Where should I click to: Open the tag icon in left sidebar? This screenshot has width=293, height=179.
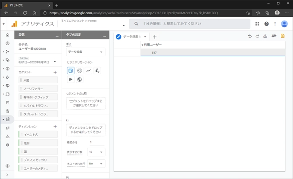click(7, 60)
